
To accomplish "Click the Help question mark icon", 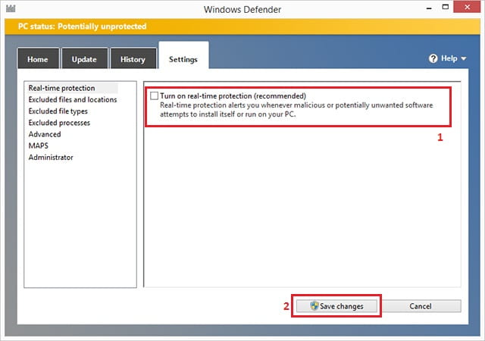I will (433, 58).
